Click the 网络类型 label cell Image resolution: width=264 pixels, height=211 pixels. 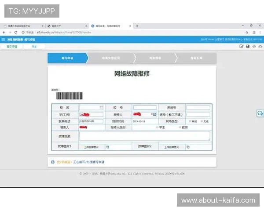[x=172, y=121]
